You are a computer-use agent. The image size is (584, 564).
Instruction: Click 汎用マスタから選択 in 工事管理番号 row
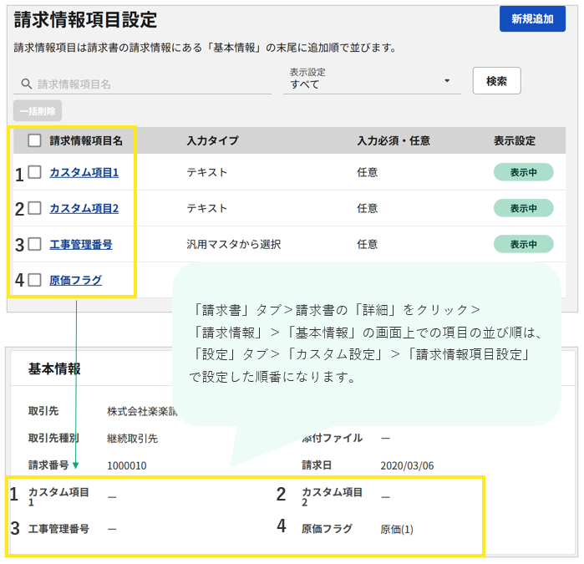pos(234,244)
